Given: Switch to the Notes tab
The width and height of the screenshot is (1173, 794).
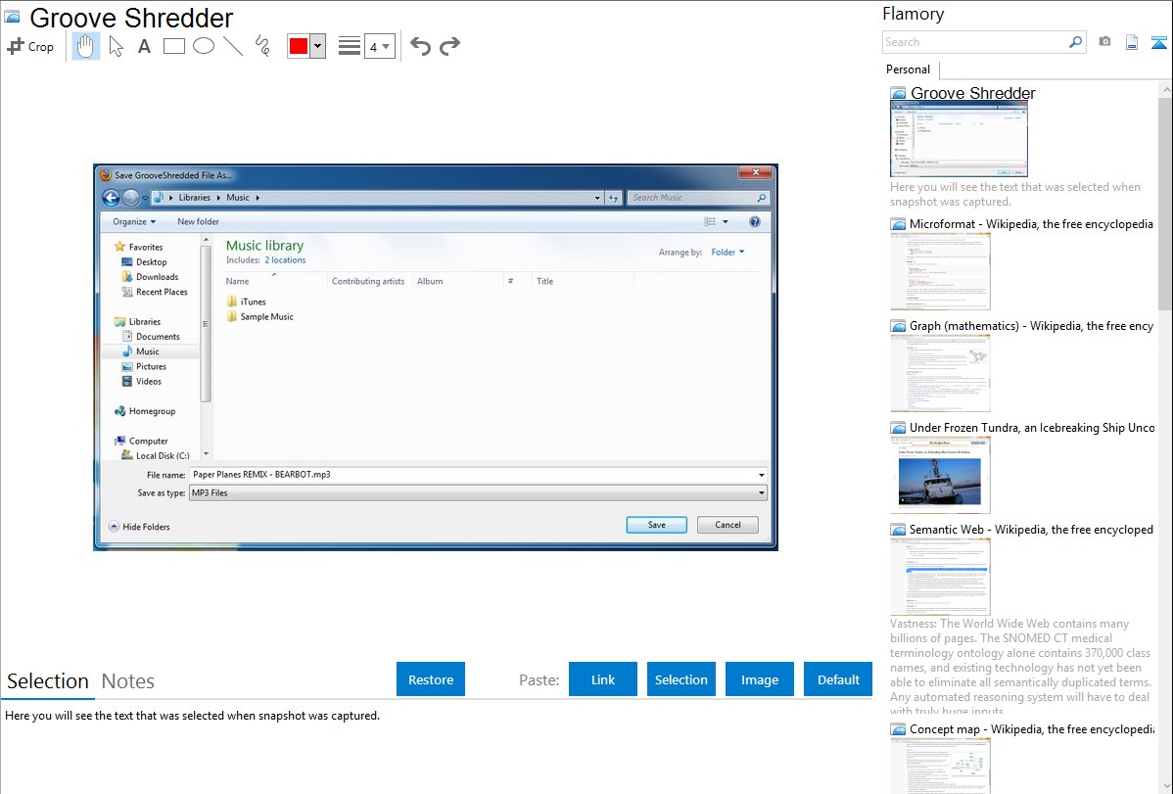Looking at the screenshot, I should [128, 681].
